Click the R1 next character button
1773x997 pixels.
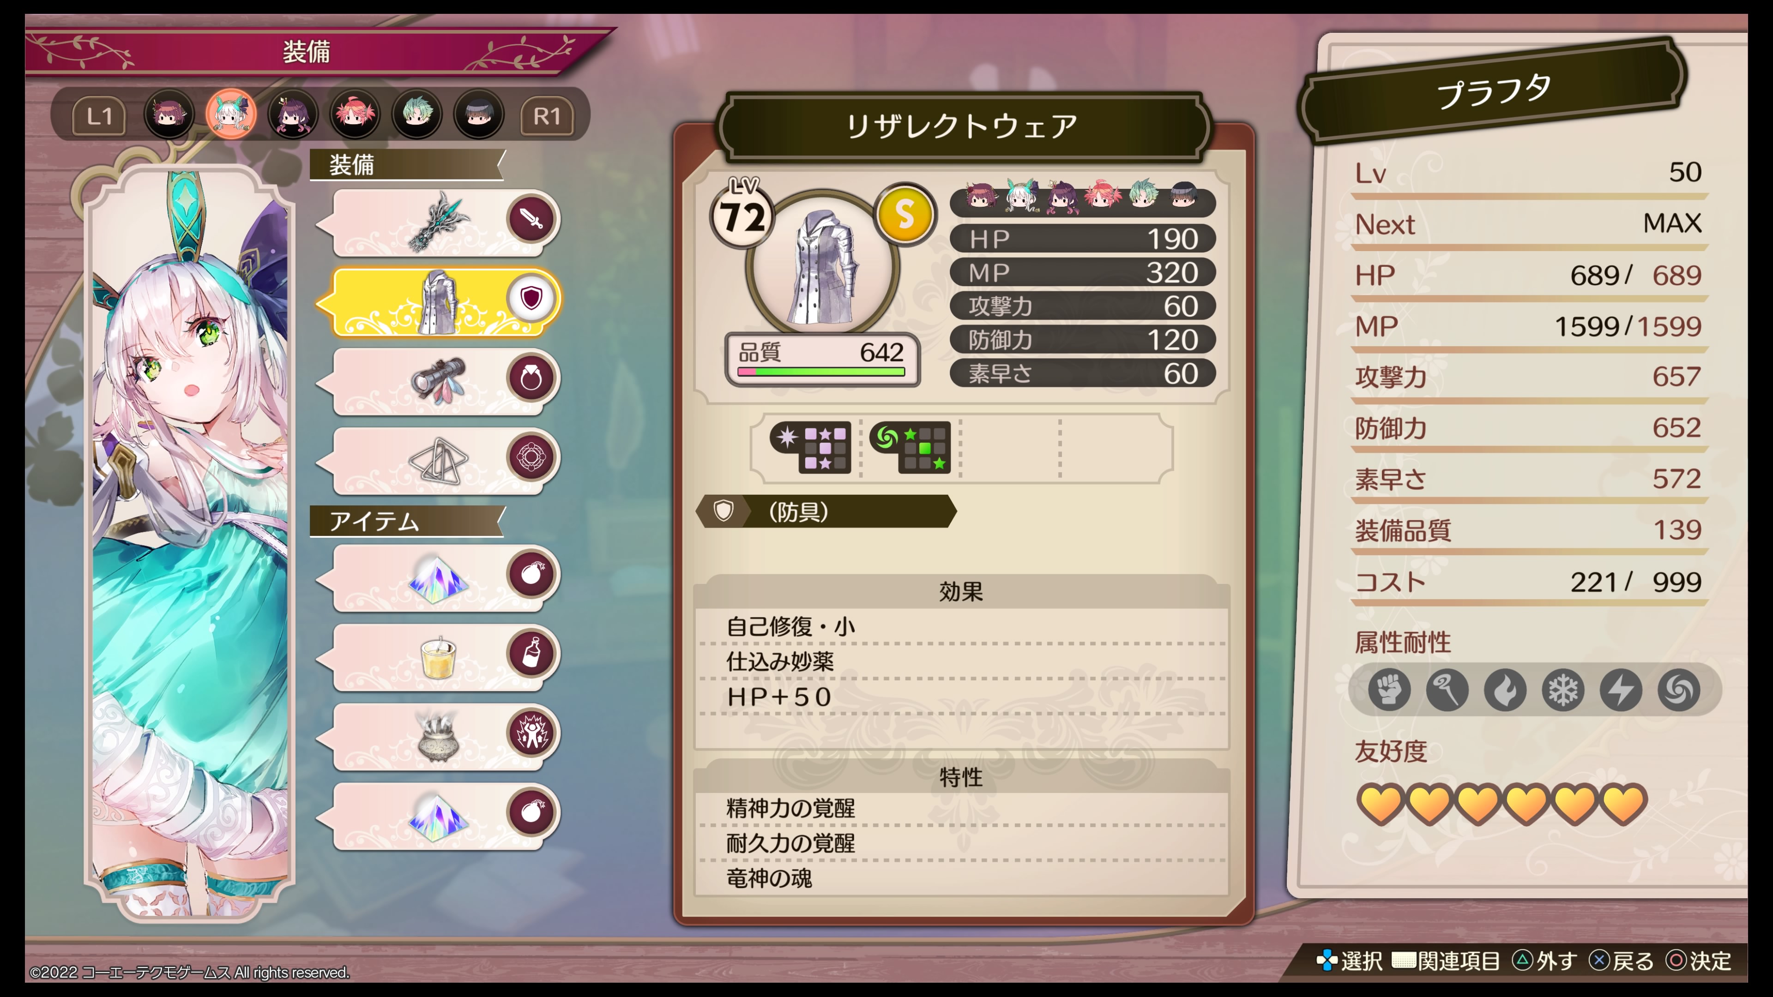[x=547, y=115]
